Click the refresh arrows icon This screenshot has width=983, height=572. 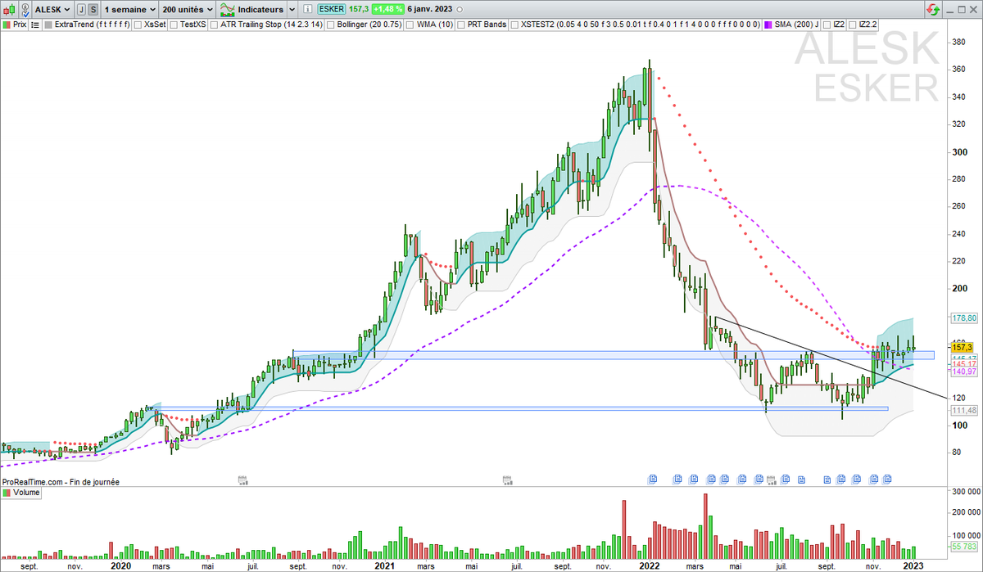coord(932,10)
